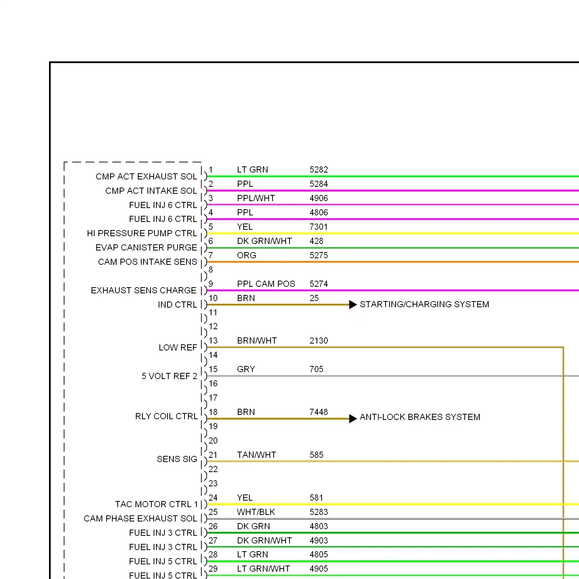Select circuit number 4903
Image resolution: width=579 pixels, height=579 pixels.
(319, 540)
